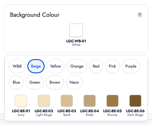Select the W&B colour category
The width and height of the screenshot is (152, 125).
click(x=17, y=66)
